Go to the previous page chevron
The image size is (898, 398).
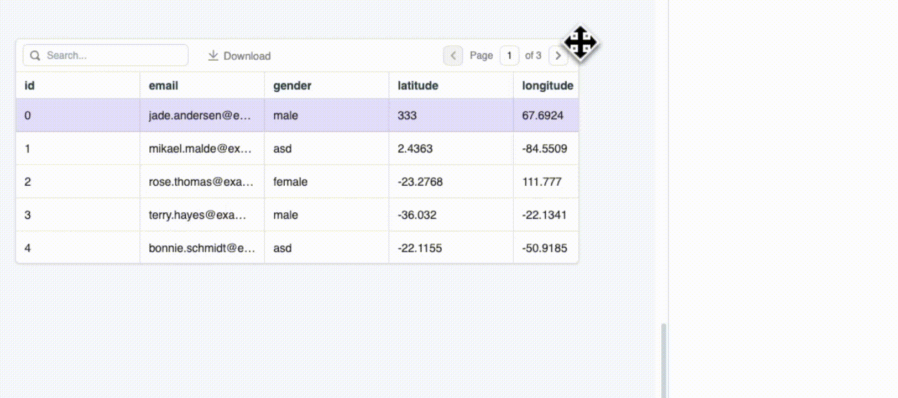coord(453,56)
